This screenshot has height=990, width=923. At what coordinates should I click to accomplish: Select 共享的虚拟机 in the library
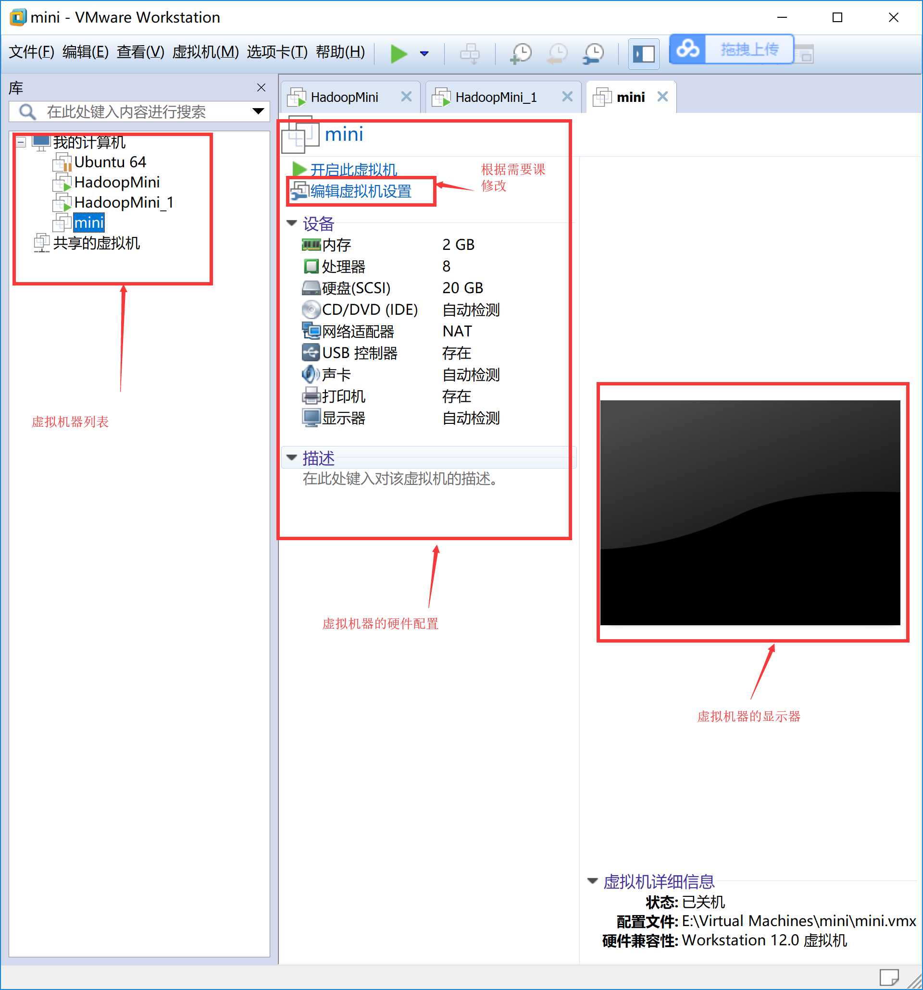tap(96, 243)
